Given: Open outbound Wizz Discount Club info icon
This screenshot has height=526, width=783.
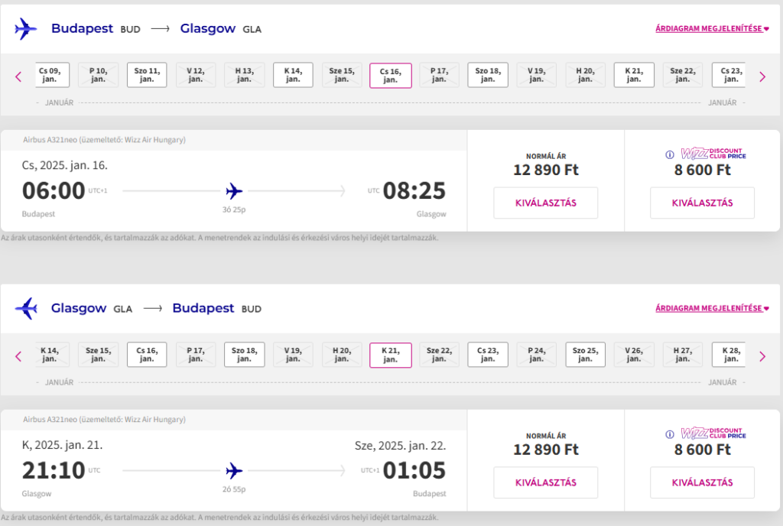Looking at the screenshot, I should click(x=670, y=154).
